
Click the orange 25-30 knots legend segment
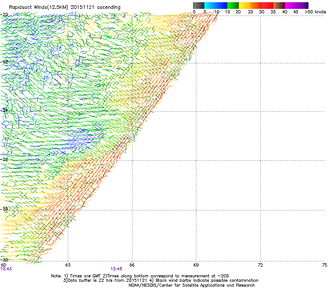click(x=256, y=5)
